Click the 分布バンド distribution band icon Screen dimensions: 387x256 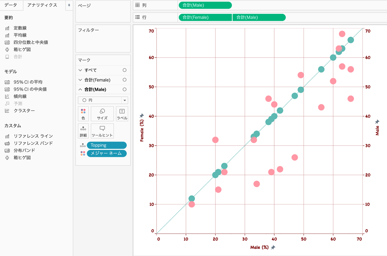pos(7,150)
